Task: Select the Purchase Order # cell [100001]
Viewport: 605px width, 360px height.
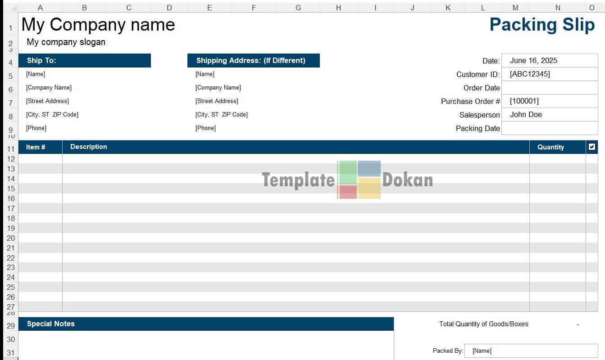Action: pos(549,101)
